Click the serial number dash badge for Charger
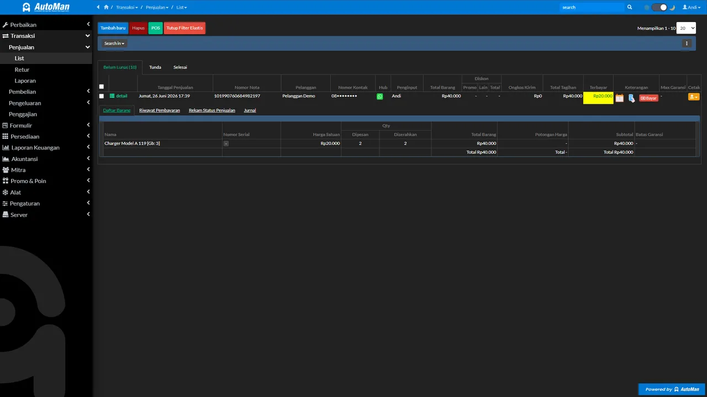The height and width of the screenshot is (397, 707). [226, 143]
